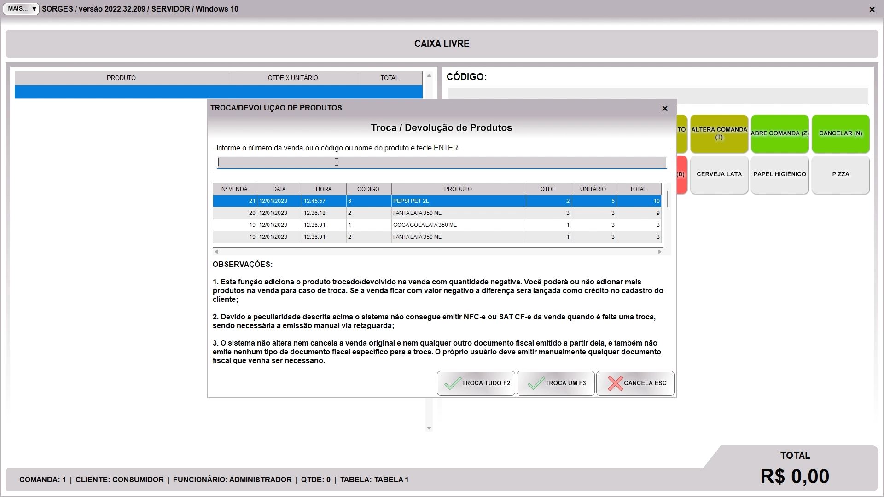
Task: Select sale 20 FANTA LATA 350 ML row
Action: [437, 213]
